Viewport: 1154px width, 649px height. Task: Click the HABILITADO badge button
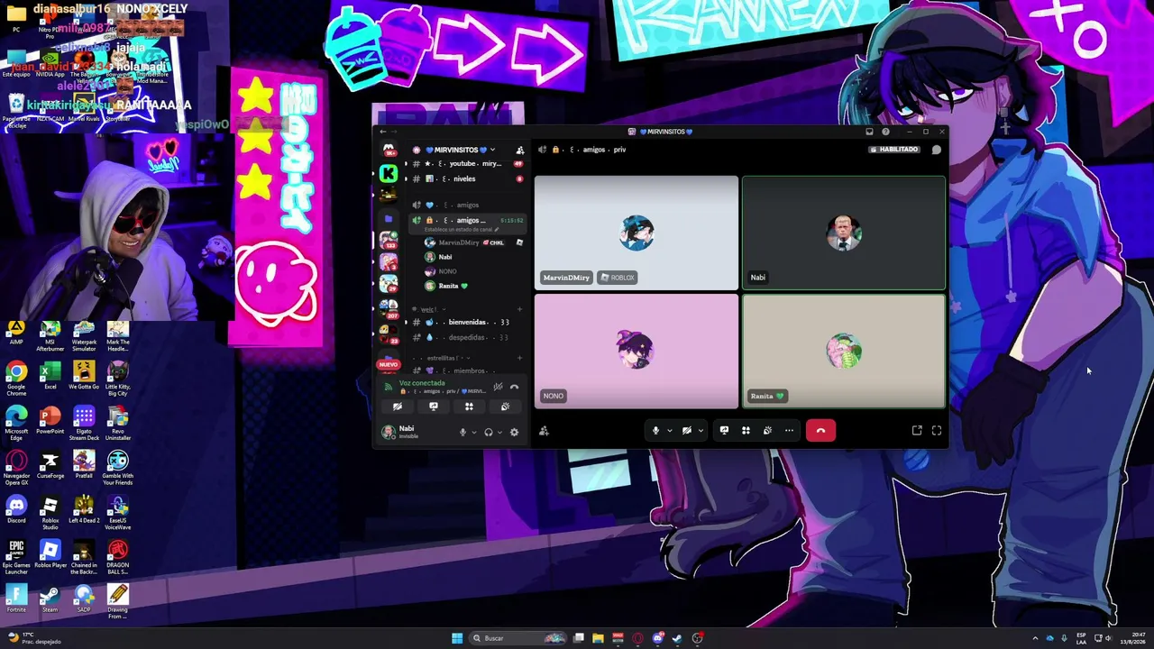coord(894,150)
